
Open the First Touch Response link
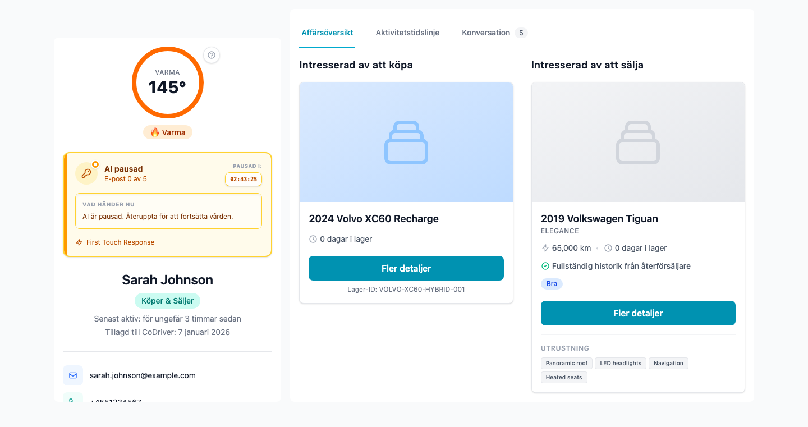119,242
